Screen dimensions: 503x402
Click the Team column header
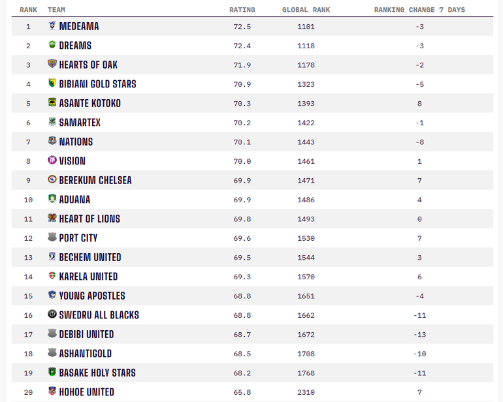point(56,10)
